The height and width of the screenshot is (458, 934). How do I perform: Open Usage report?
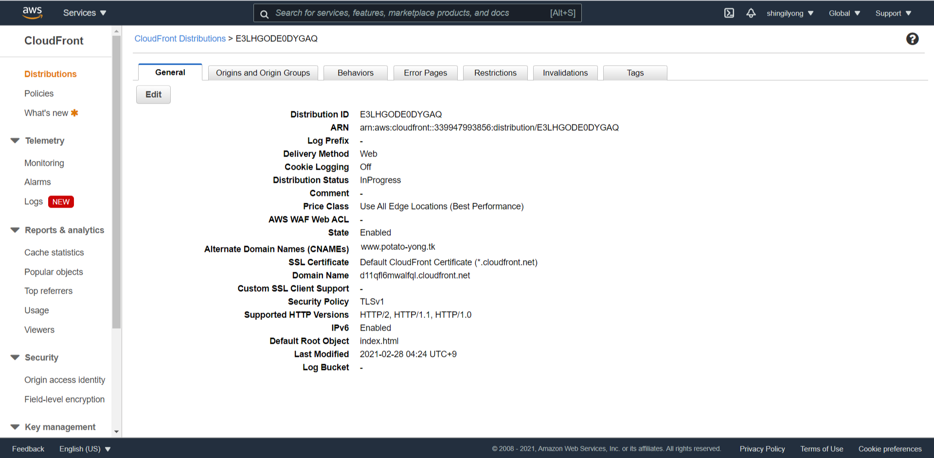pyautogui.click(x=36, y=310)
